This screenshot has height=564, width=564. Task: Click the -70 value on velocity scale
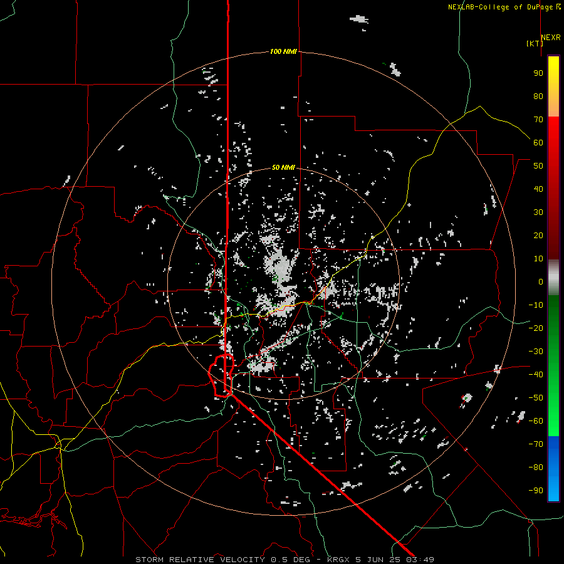click(x=536, y=444)
